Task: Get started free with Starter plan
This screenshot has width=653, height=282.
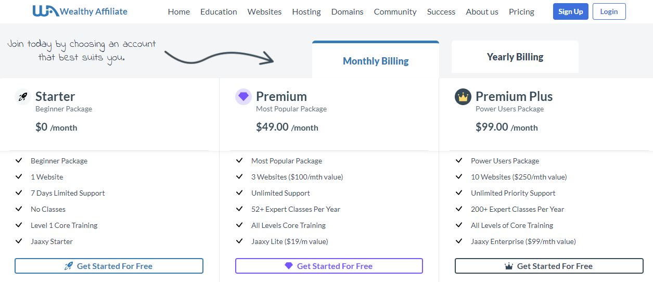Action: (x=109, y=266)
